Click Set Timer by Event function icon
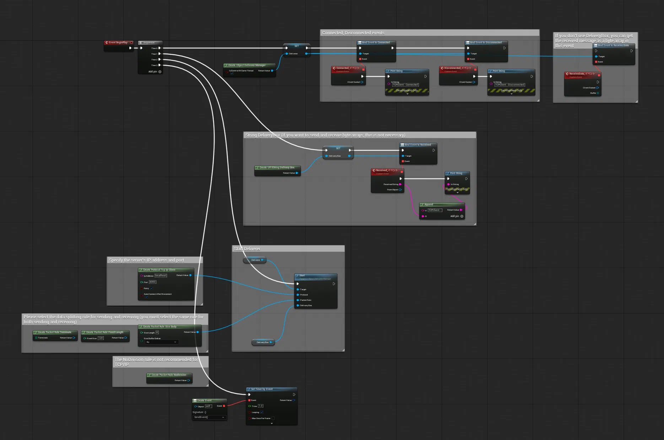The image size is (664, 440). (249, 389)
